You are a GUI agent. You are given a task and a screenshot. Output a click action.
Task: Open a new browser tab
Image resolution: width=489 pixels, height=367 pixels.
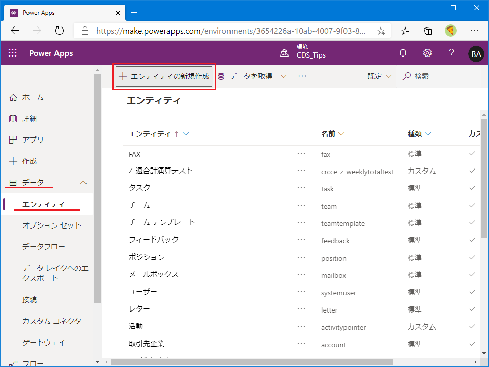(x=134, y=13)
